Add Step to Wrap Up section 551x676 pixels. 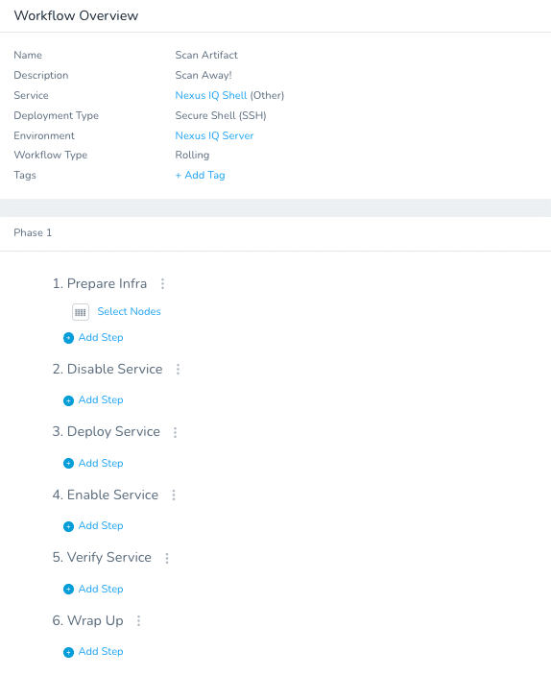101,652
